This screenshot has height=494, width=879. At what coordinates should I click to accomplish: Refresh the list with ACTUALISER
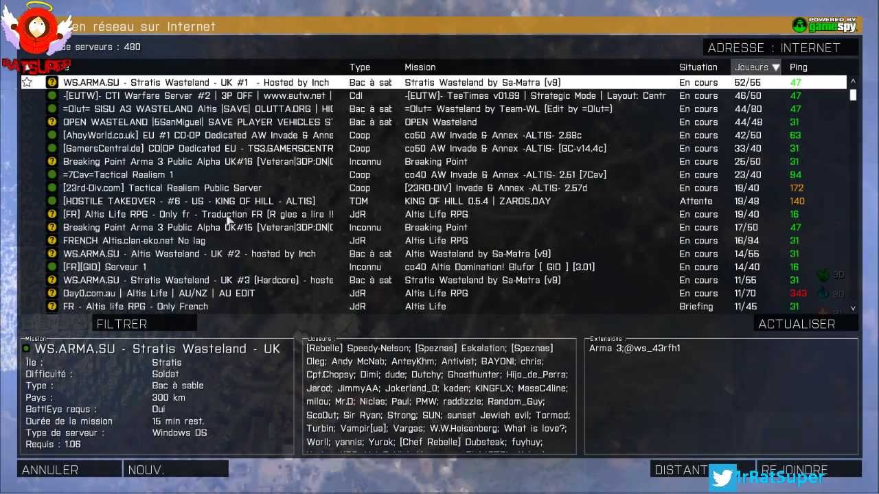pyautogui.click(x=806, y=324)
